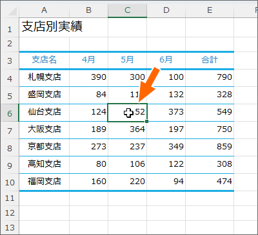
Task: Click cell with value 390
Action: tap(88, 78)
